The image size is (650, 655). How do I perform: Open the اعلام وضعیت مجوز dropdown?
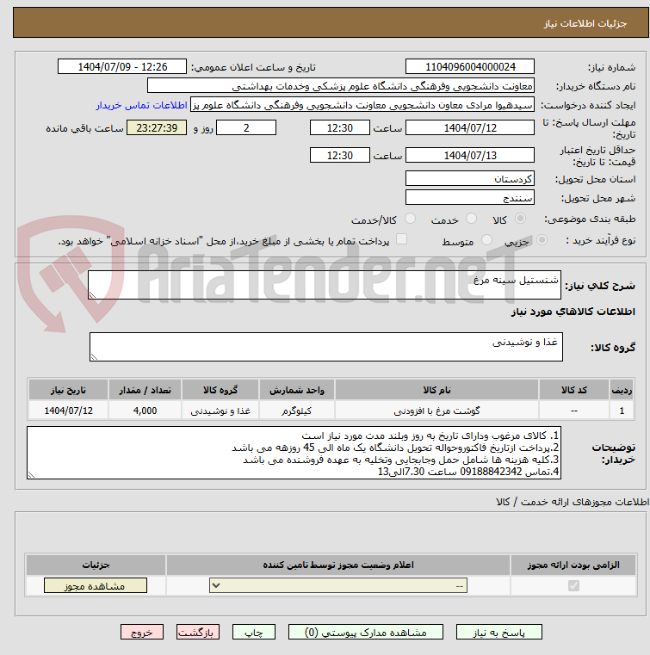coord(338,585)
